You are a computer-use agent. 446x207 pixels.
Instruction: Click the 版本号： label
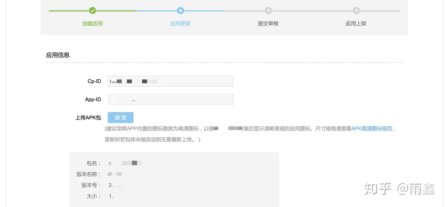[91, 185]
